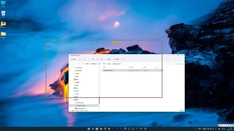Select the Downloads folder in navigation pane

point(76,94)
